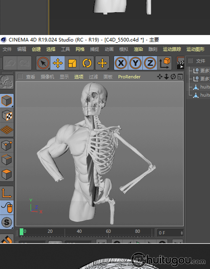
Task: Open the 摄像机 viewport menu
Action: click(47, 77)
